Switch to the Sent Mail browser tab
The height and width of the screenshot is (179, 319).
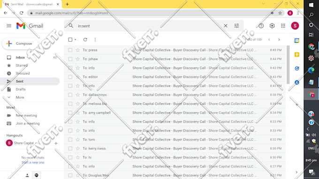pyautogui.click(x=31, y=4)
